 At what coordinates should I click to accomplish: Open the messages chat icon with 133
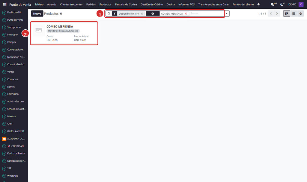(x=273, y=4)
